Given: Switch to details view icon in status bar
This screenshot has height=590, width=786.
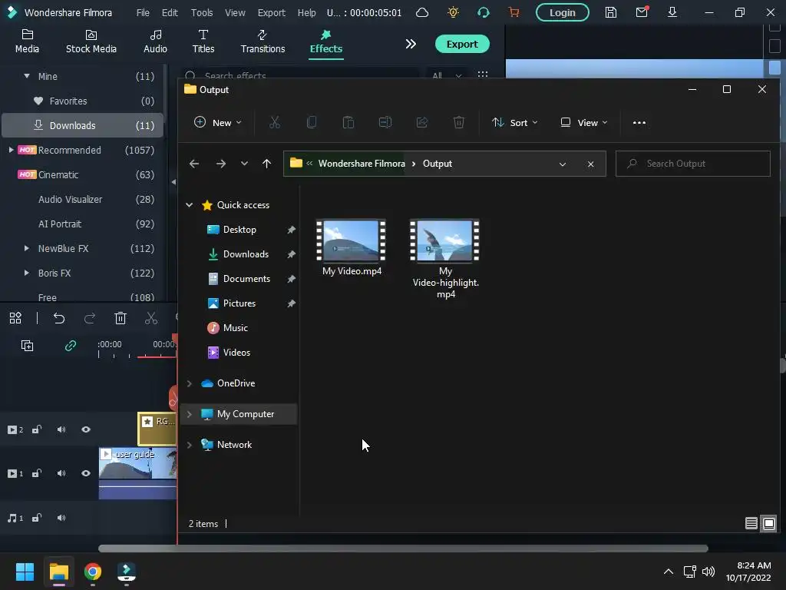Looking at the screenshot, I should coord(751,523).
